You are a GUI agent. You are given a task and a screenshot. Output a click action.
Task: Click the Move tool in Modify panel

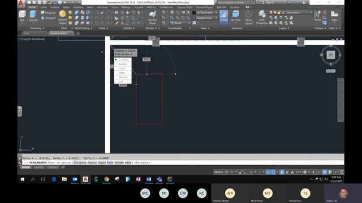coord(127,12)
